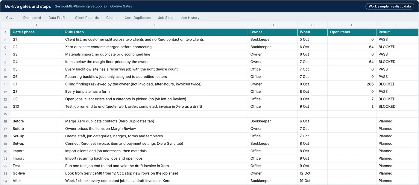Select column A header

point(37,25)
